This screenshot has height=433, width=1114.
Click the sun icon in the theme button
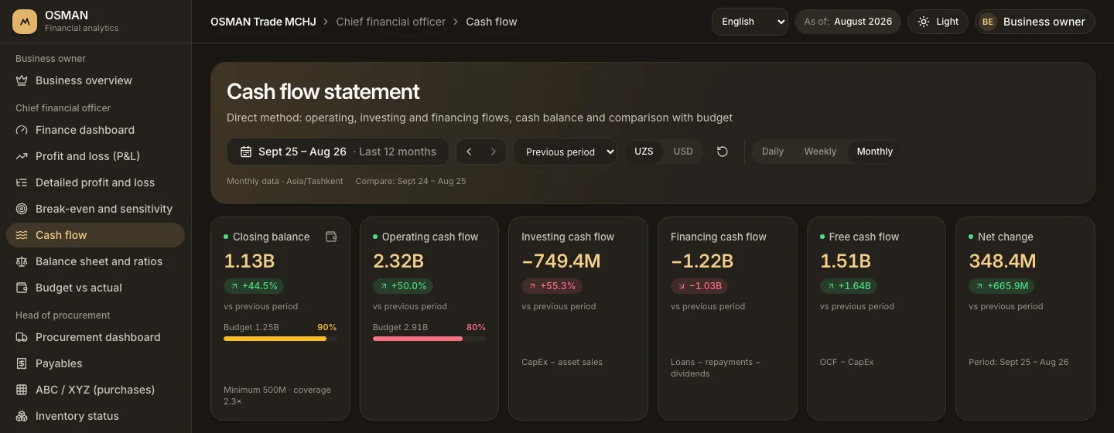click(x=924, y=22)
